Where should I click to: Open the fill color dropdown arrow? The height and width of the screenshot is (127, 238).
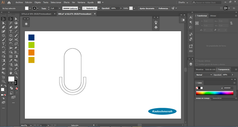click(x=30, y=8)
